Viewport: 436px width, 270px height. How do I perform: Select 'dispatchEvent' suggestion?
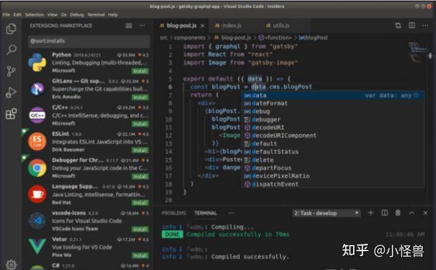tap(333, 184)
